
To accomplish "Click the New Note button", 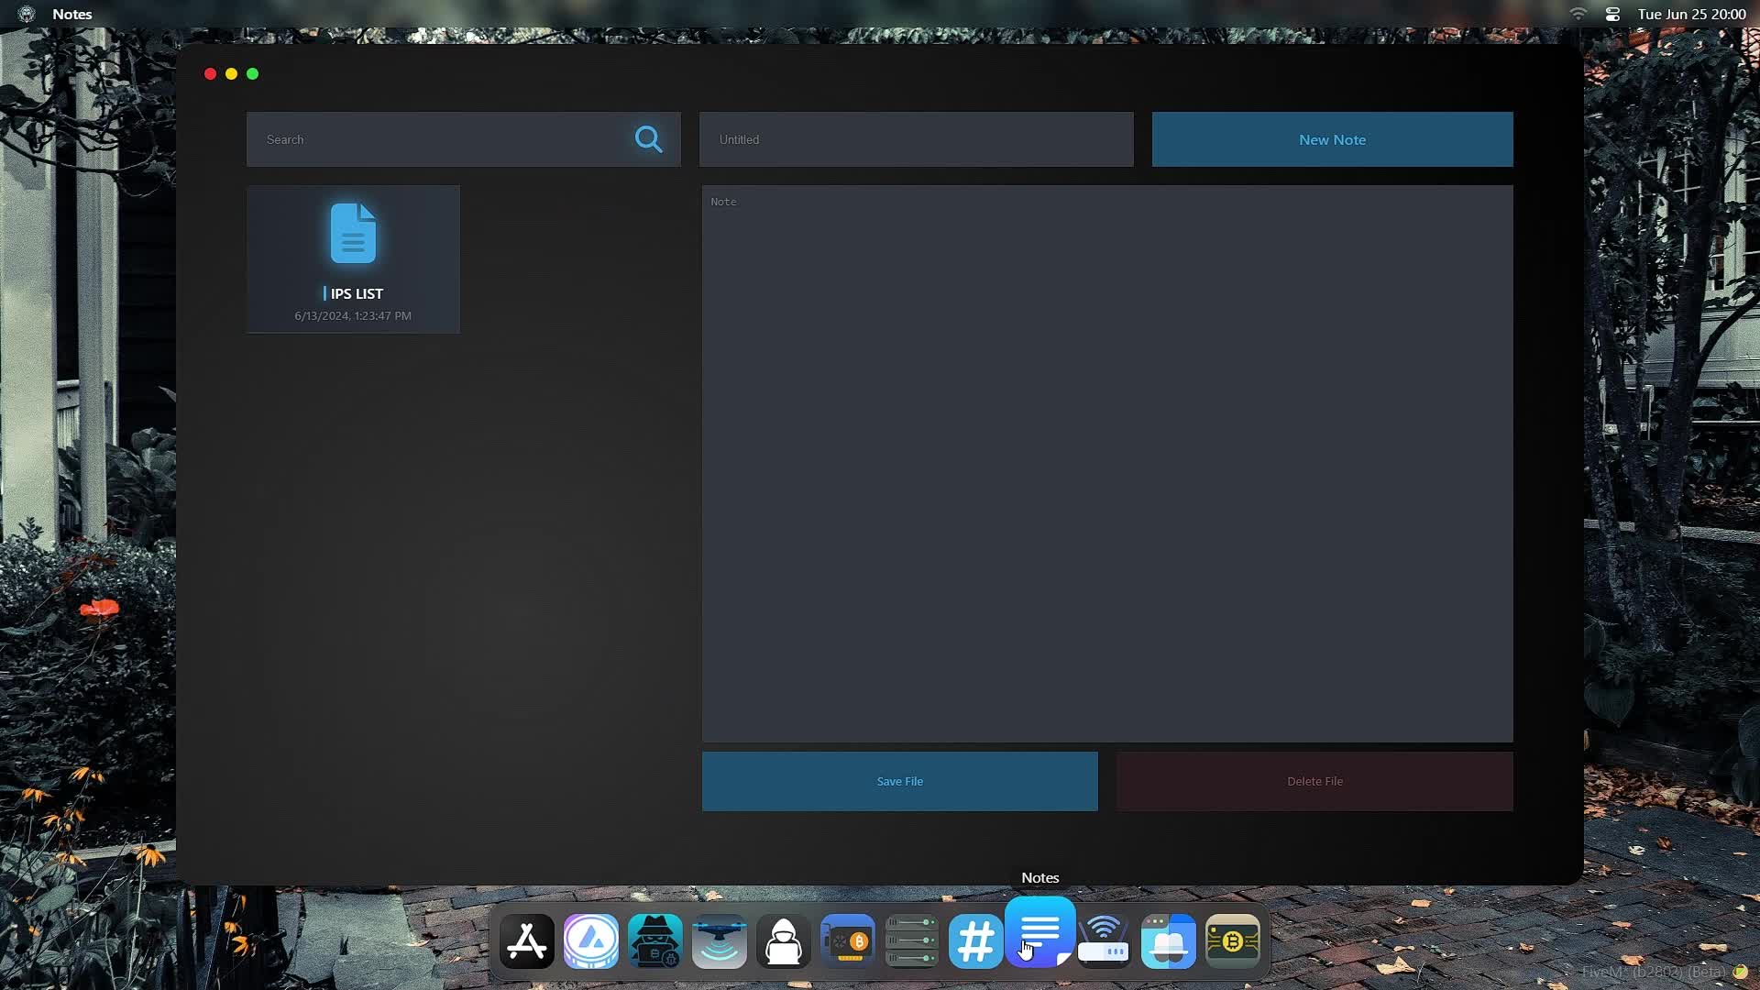I will [1332, 139].
